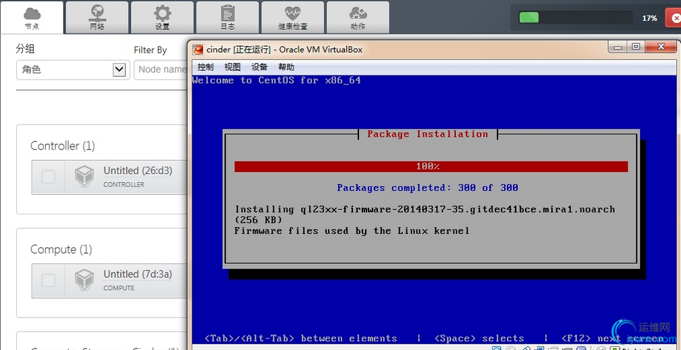Click 'Firmware files used by the Linux kernel'

tap(352, 231)
